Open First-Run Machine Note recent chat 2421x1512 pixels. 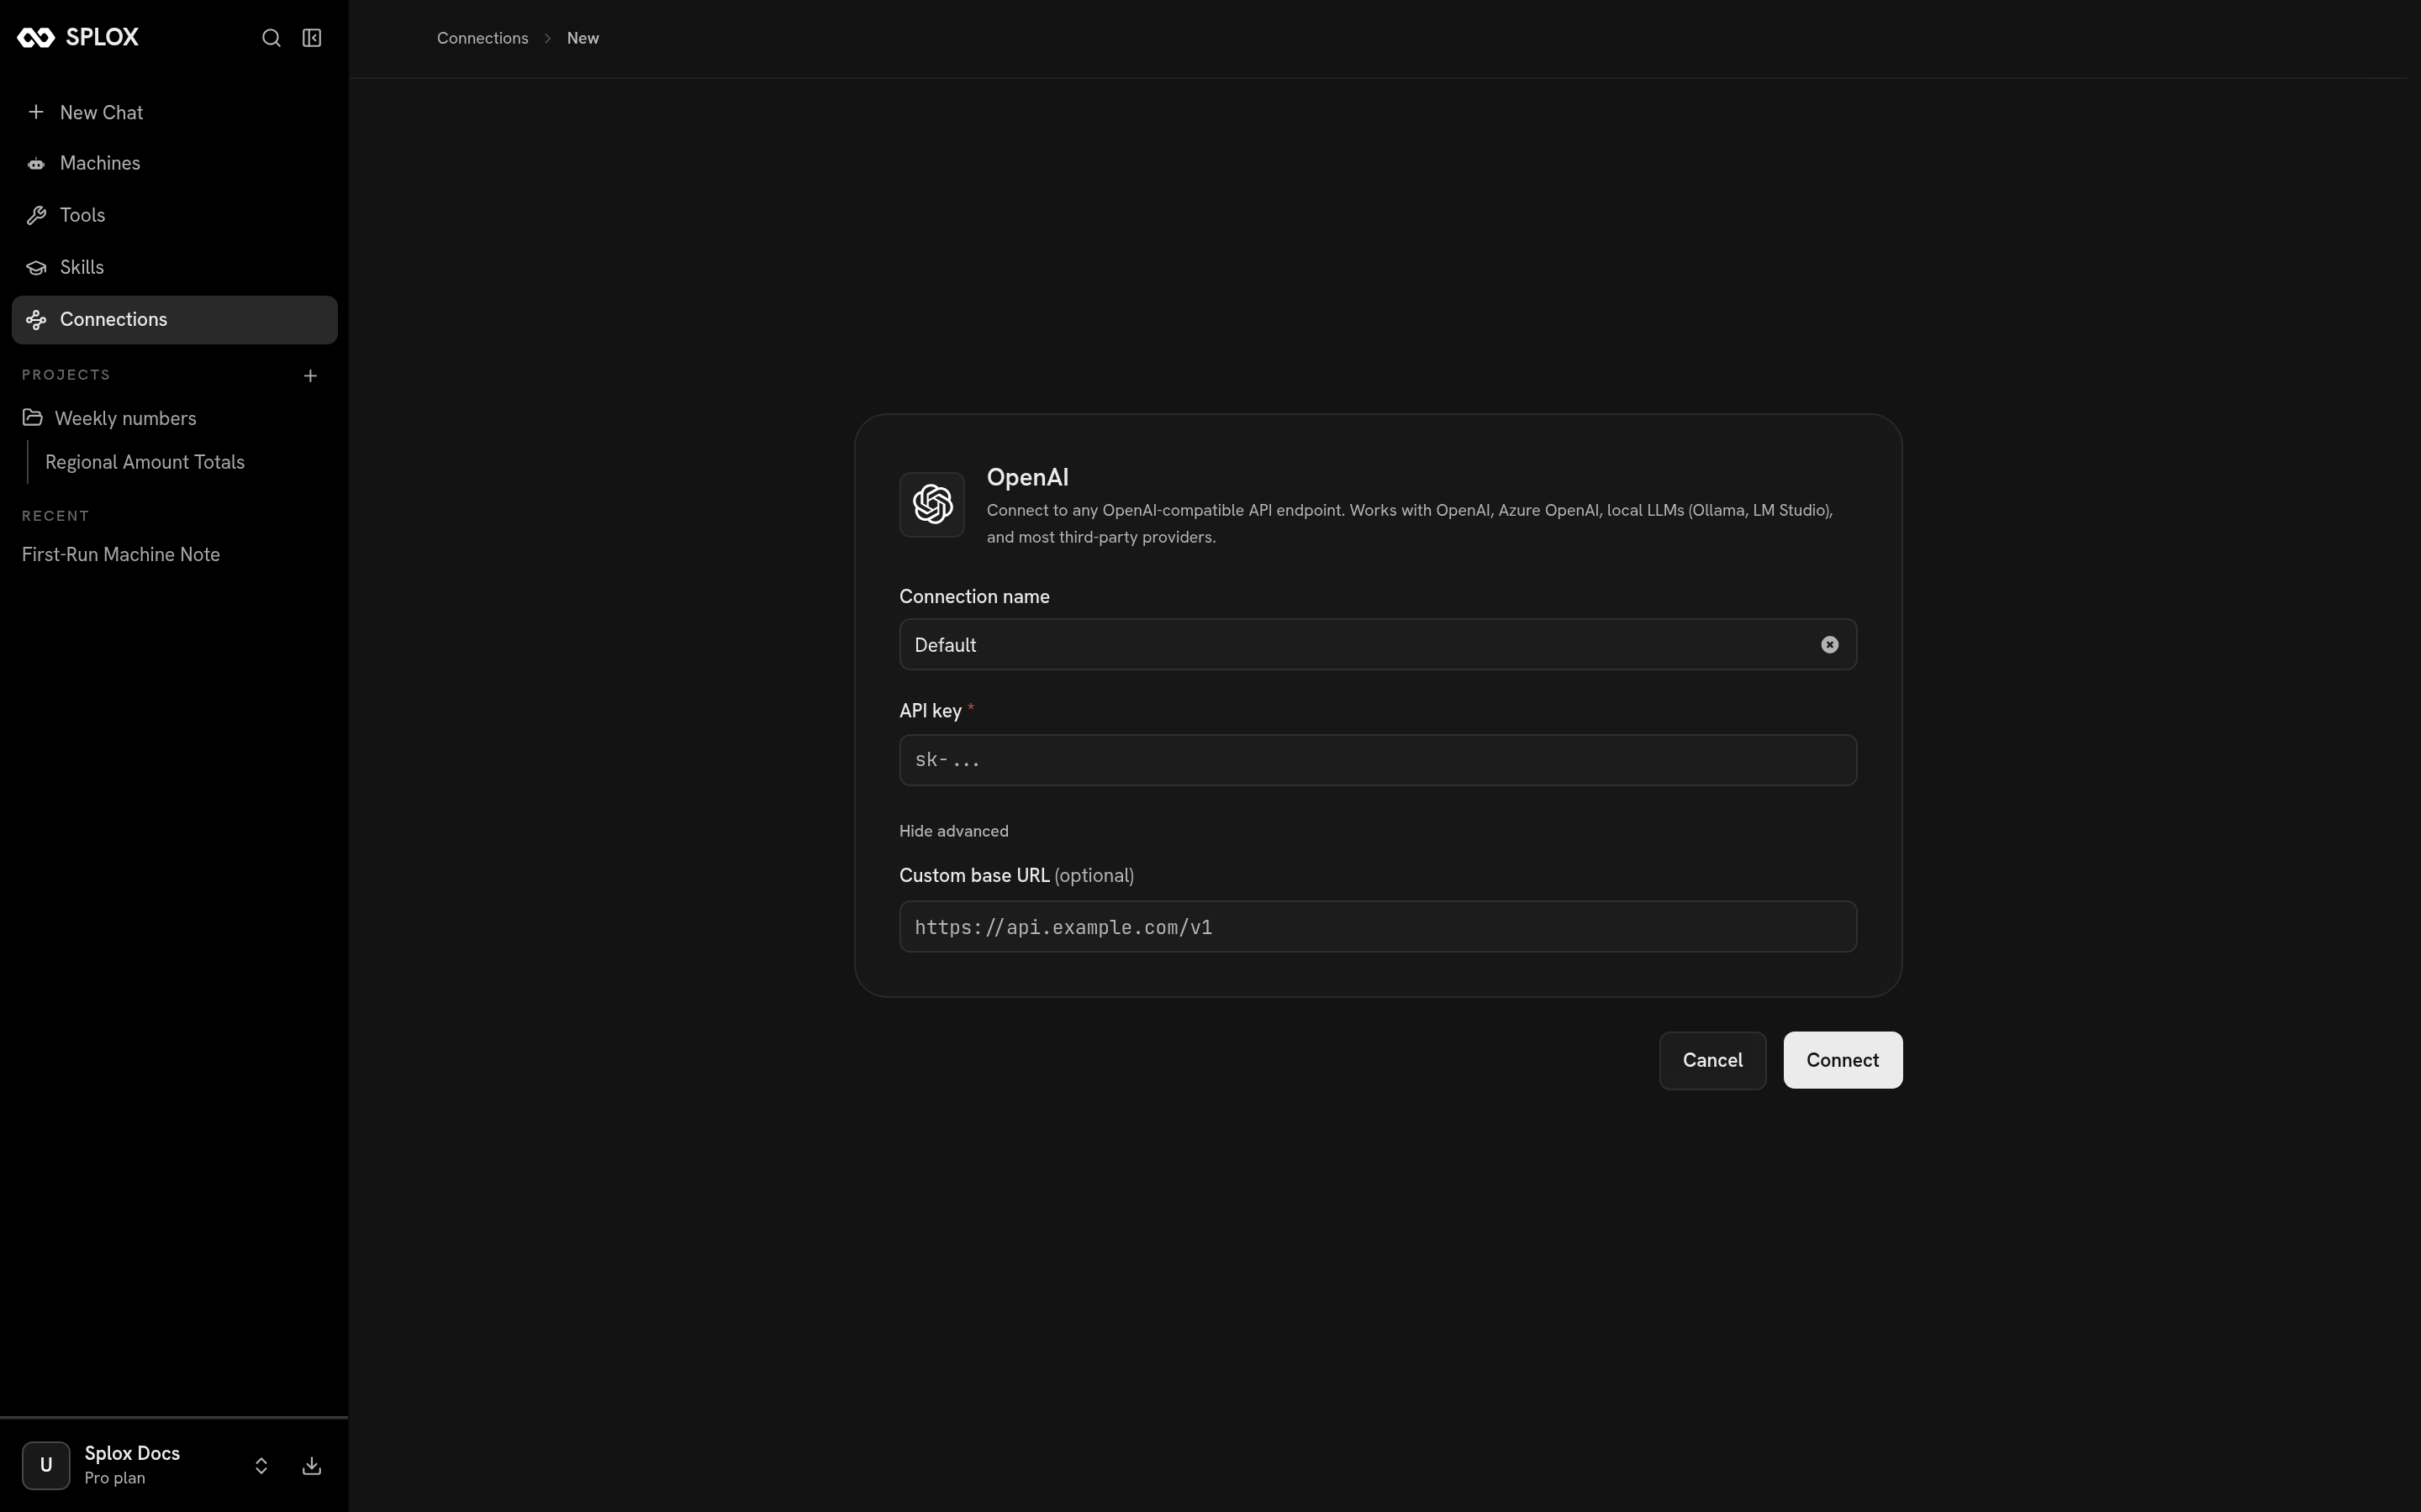coord(121,554)
